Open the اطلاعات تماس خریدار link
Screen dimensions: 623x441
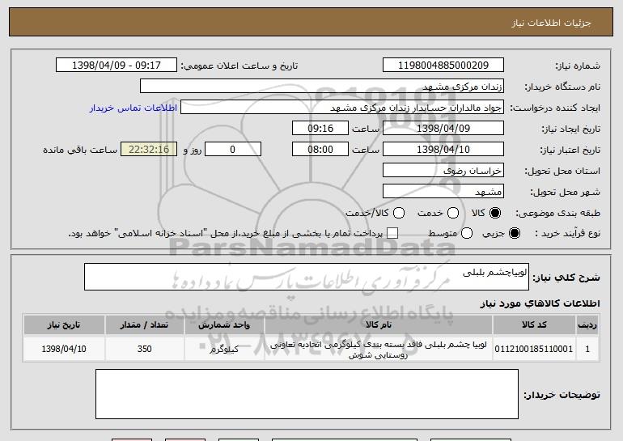point(133,108)
